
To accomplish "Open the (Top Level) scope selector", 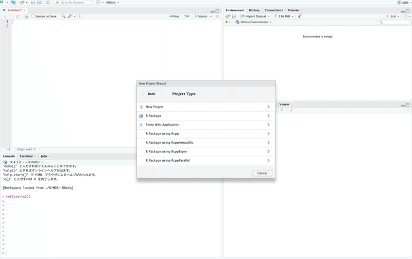I will click(26, 149).
